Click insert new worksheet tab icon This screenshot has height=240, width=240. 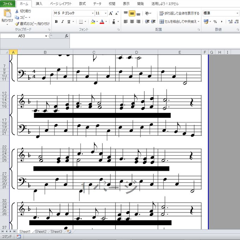[x=69, y=232]
